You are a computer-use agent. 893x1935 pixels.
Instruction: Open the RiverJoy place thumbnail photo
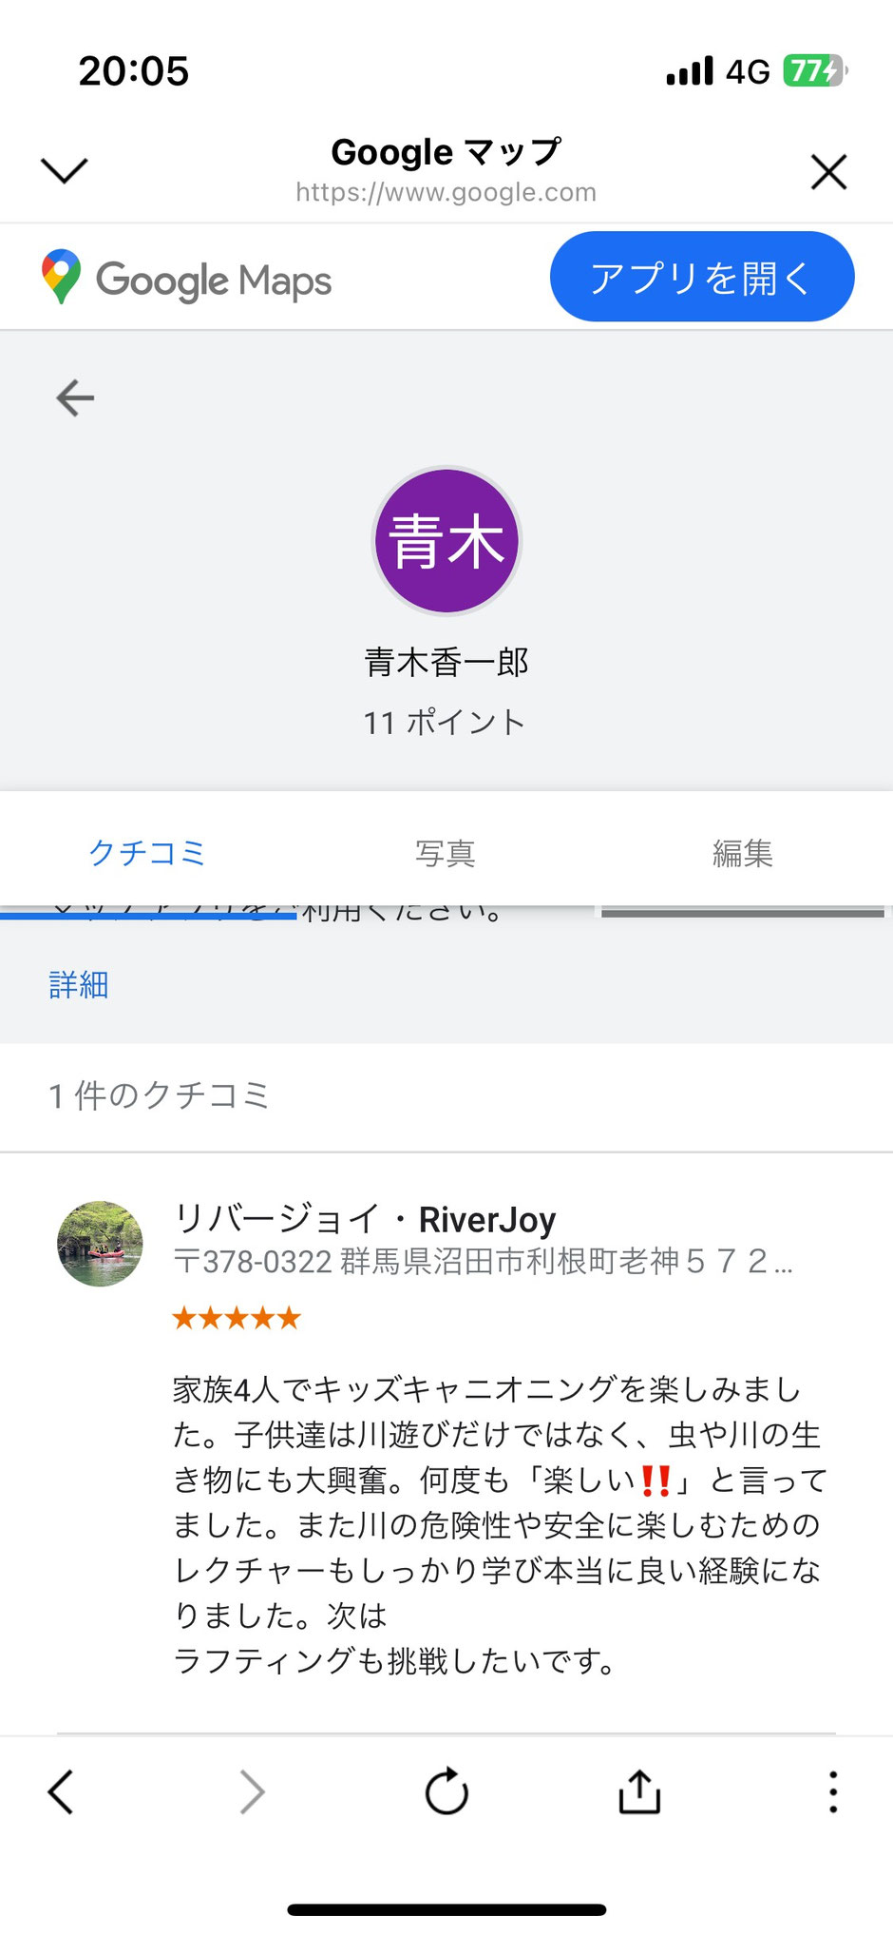tap(101, 1243)
